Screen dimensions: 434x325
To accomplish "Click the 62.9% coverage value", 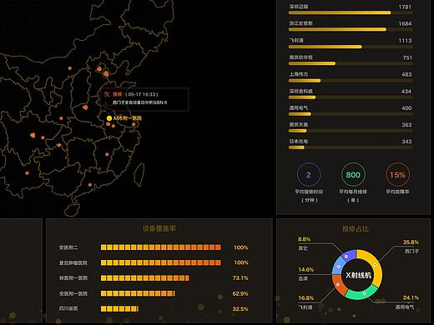I will pos(240,293).
